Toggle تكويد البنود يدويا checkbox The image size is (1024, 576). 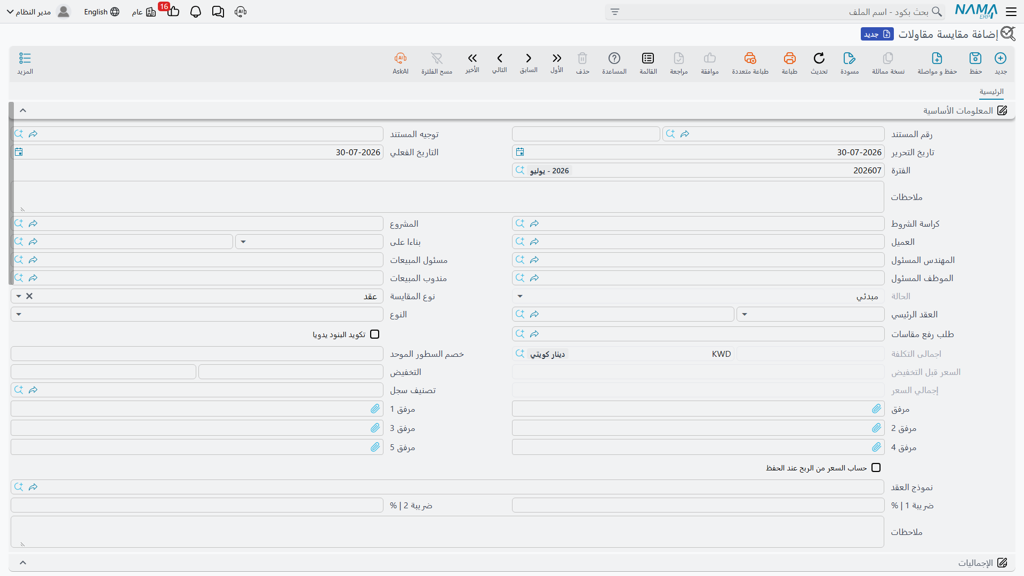[x=375, y=334]
